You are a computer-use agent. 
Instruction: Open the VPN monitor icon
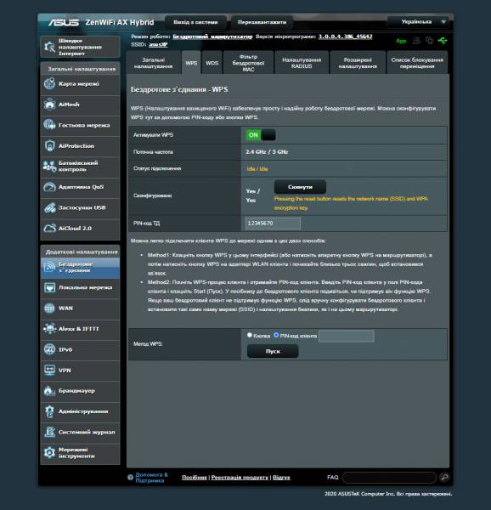[x=49, y=370]
